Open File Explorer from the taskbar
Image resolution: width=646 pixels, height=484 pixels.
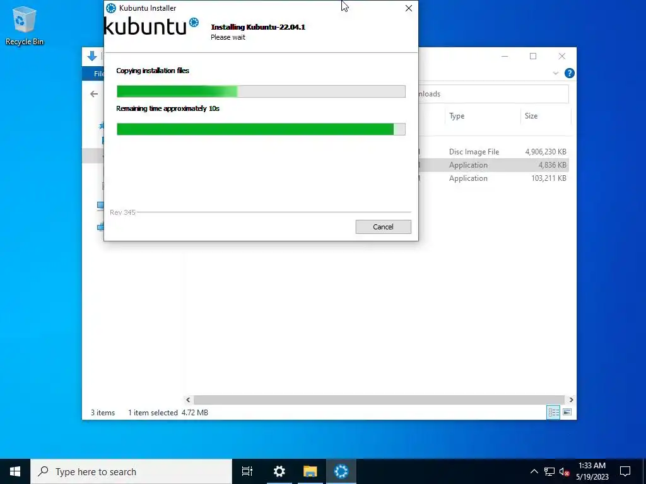coord(310,471)
